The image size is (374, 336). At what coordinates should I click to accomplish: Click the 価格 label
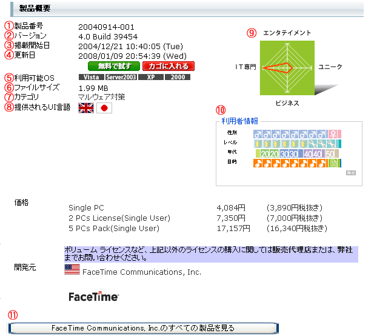[x=21, y=203]
